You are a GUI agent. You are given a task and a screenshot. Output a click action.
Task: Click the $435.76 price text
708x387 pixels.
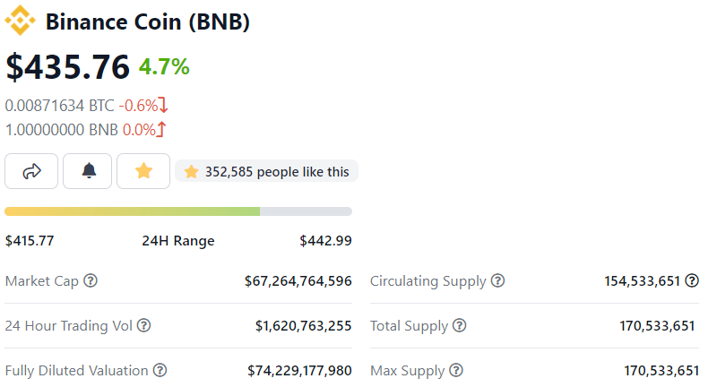(x=67, y=67)
